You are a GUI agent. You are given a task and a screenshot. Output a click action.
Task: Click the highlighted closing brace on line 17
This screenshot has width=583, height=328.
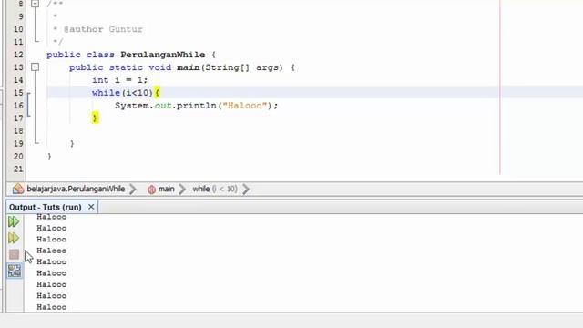[x=95, y=118]
